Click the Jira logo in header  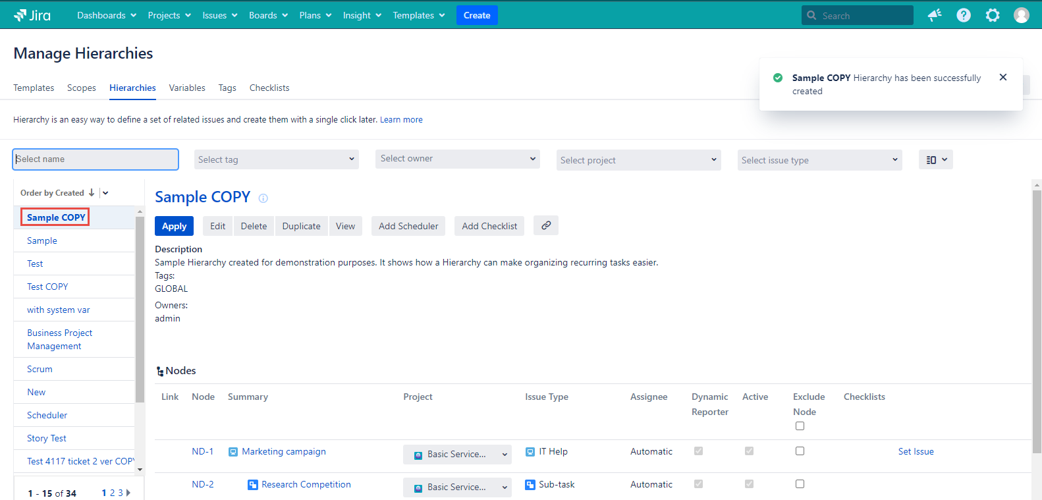coord(32,15)
